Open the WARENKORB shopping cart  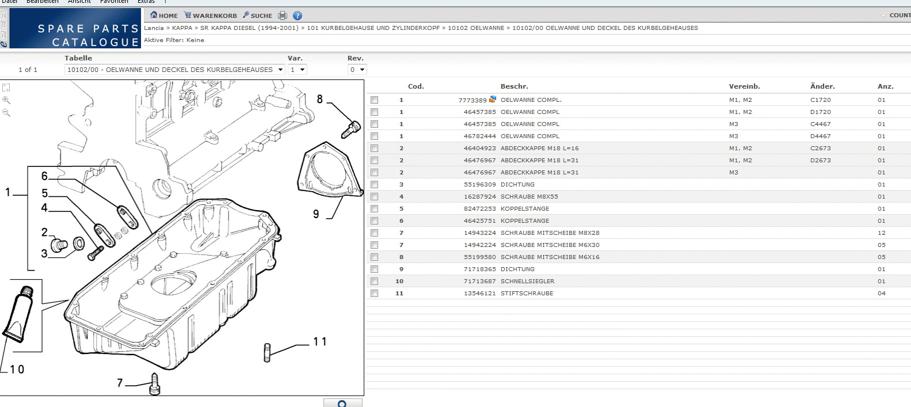click(x=211, y=16)
